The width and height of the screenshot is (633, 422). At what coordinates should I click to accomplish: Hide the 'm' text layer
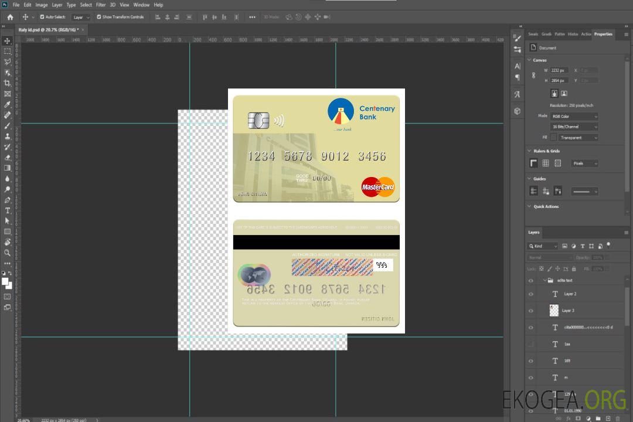[x=531, y=378]
